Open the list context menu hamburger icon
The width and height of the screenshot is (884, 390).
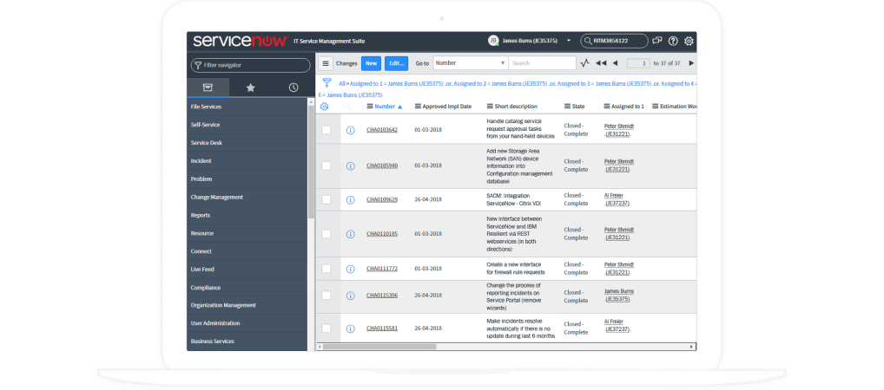click(326, 63)
